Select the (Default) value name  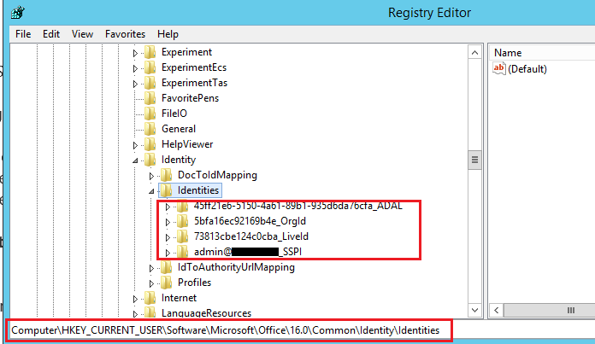pos(527,69)
